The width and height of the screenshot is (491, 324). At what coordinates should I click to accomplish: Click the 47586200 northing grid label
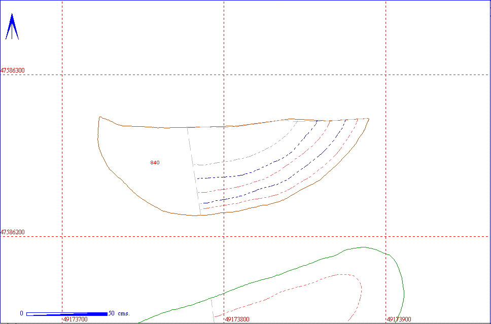[13, 232]
